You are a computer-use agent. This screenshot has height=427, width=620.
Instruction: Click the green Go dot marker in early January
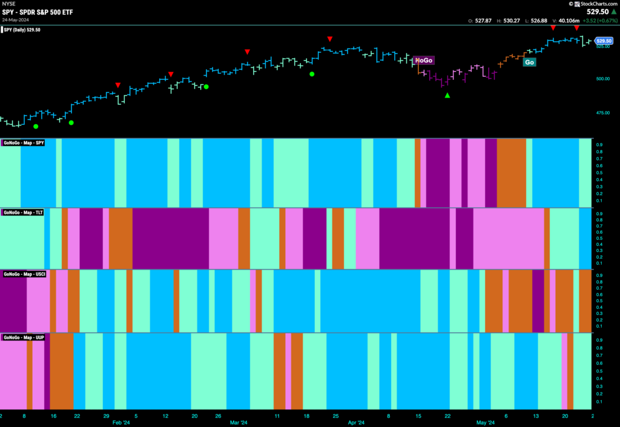pos(36,125)
